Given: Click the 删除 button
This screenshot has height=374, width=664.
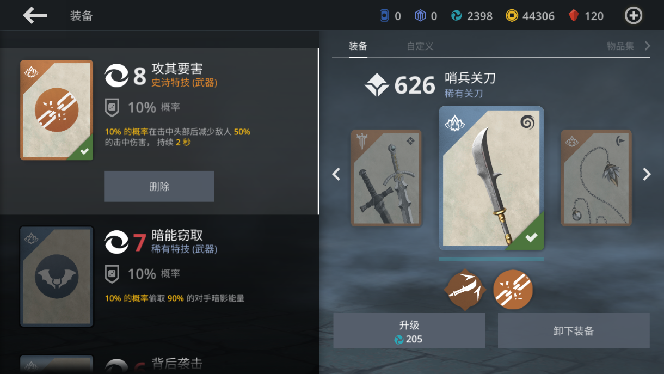Looking at the screenshot, I should click(159, 186).
